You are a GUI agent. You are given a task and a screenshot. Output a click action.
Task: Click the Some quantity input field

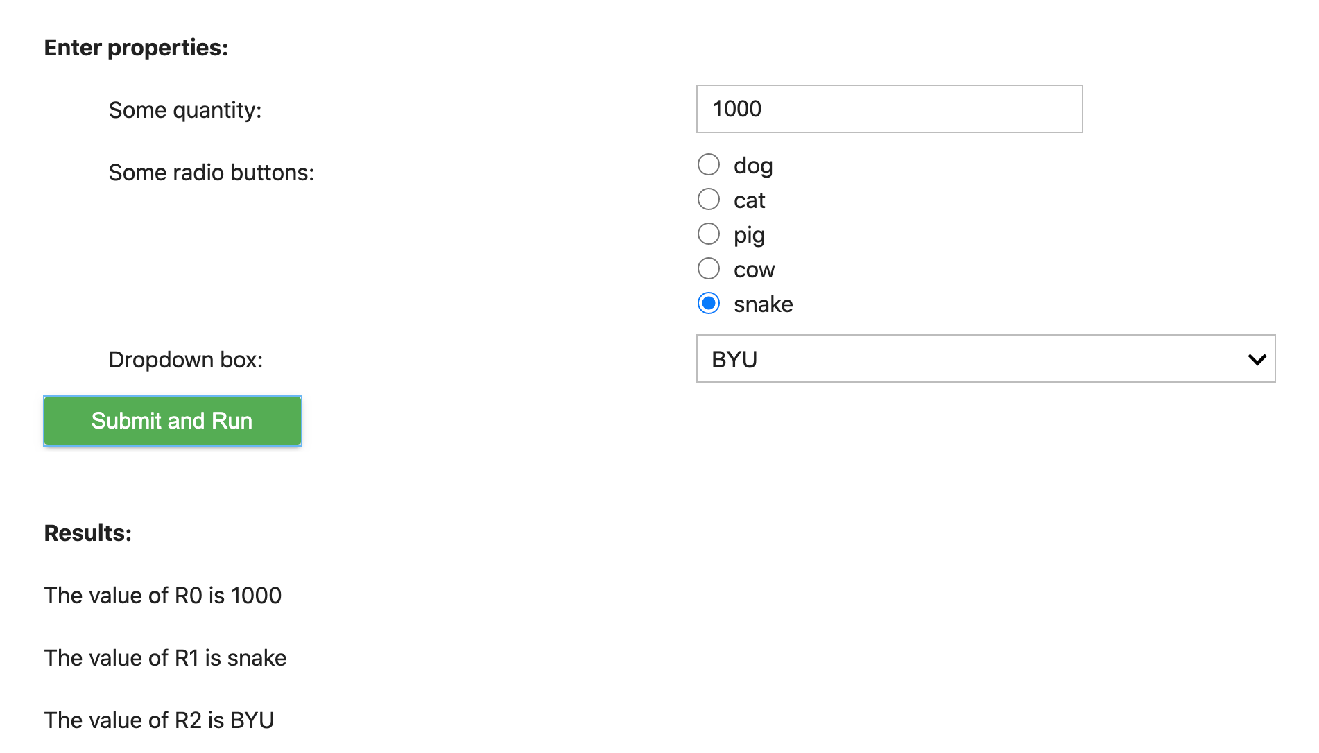click(x=889, y=109)
